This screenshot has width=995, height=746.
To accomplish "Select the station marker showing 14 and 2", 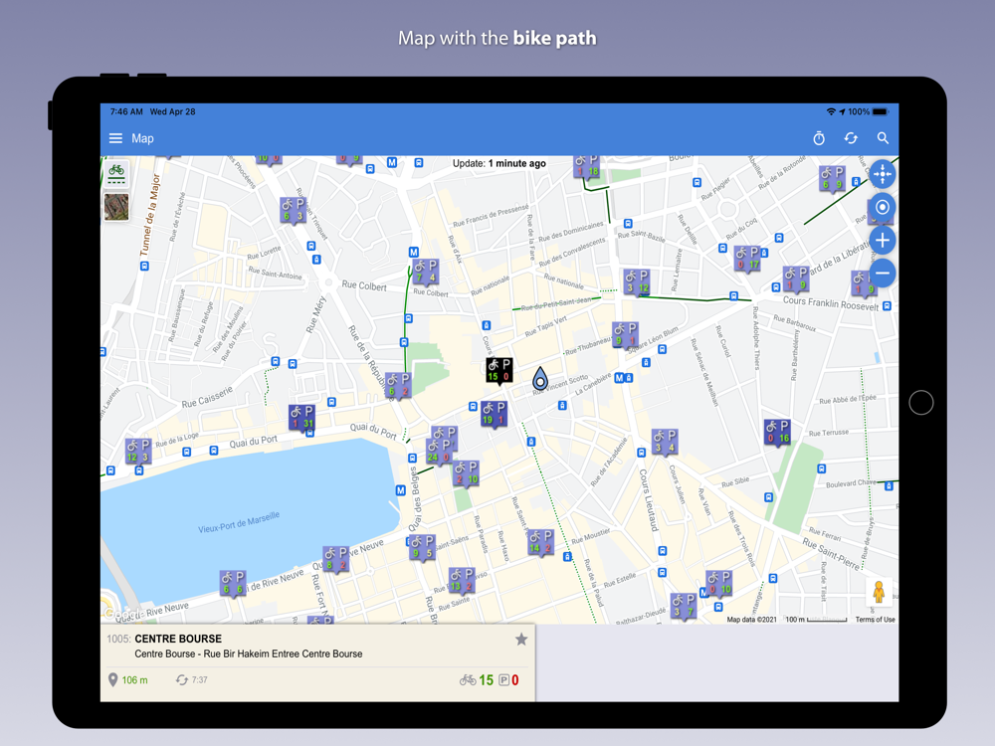I will coord(540,543).
